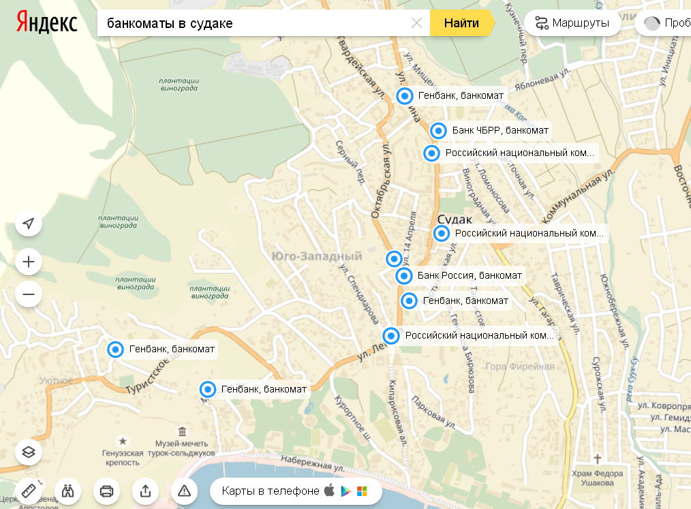Screen dimensions: 691x509
Task: Select the Генбанк marker above Музей-мечеть
Action: (x=208, y=390)
